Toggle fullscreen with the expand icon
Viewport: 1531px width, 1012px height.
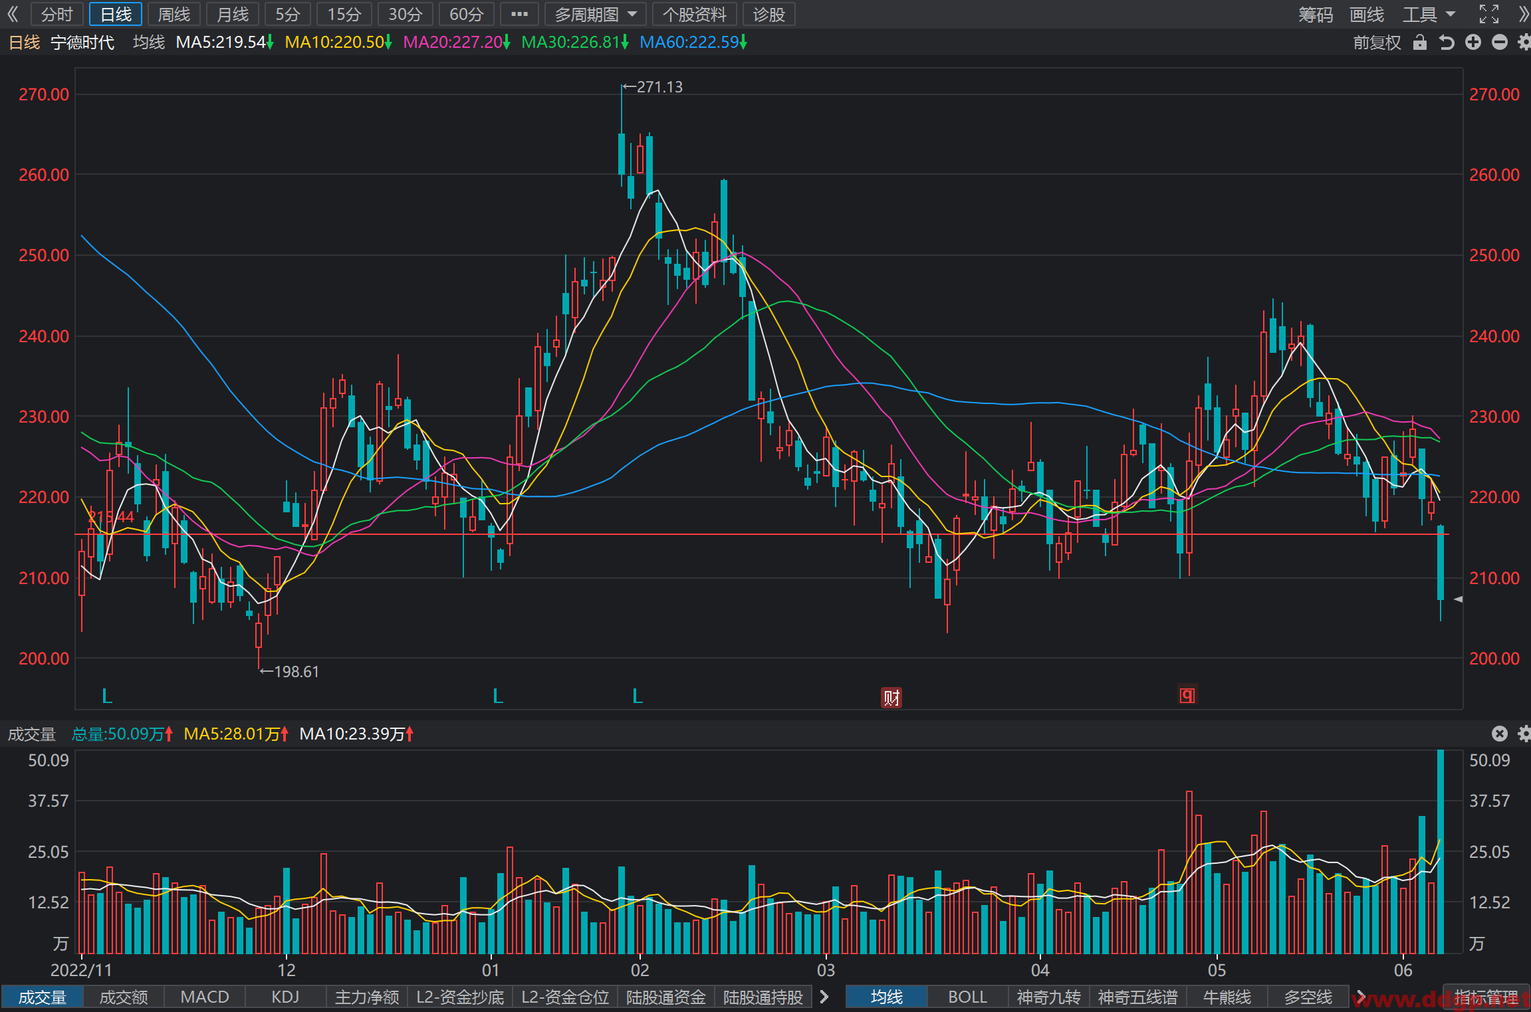coord(1488,14)
